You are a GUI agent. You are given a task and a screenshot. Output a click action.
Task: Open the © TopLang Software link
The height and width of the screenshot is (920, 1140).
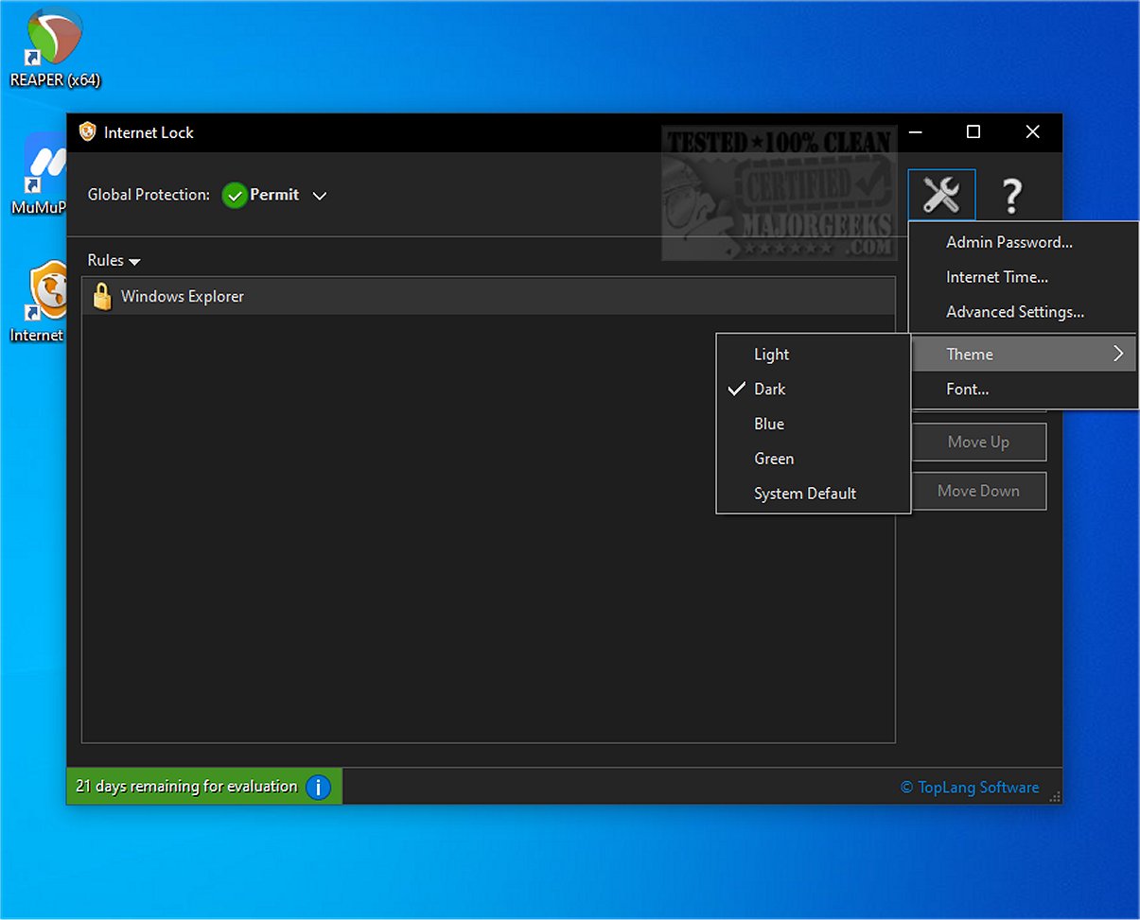970,788
